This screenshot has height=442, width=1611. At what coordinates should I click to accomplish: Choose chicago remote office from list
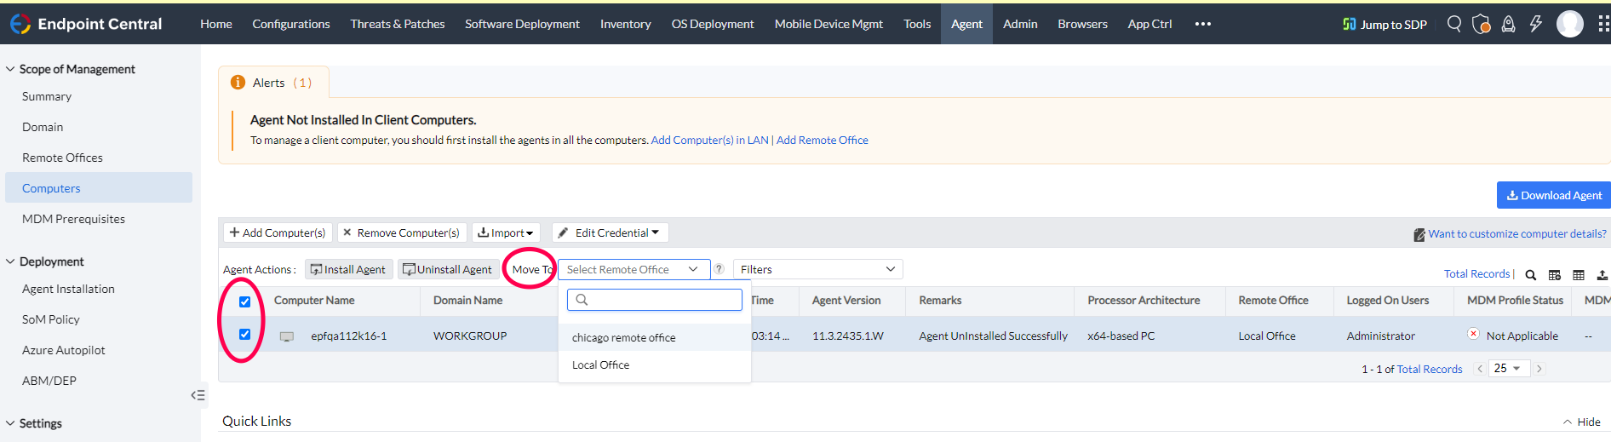click(x=623, y=337)
